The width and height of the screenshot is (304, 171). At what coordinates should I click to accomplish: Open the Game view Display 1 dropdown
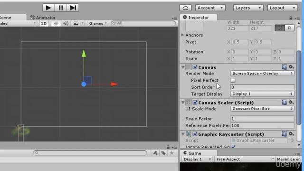(197, 159)
